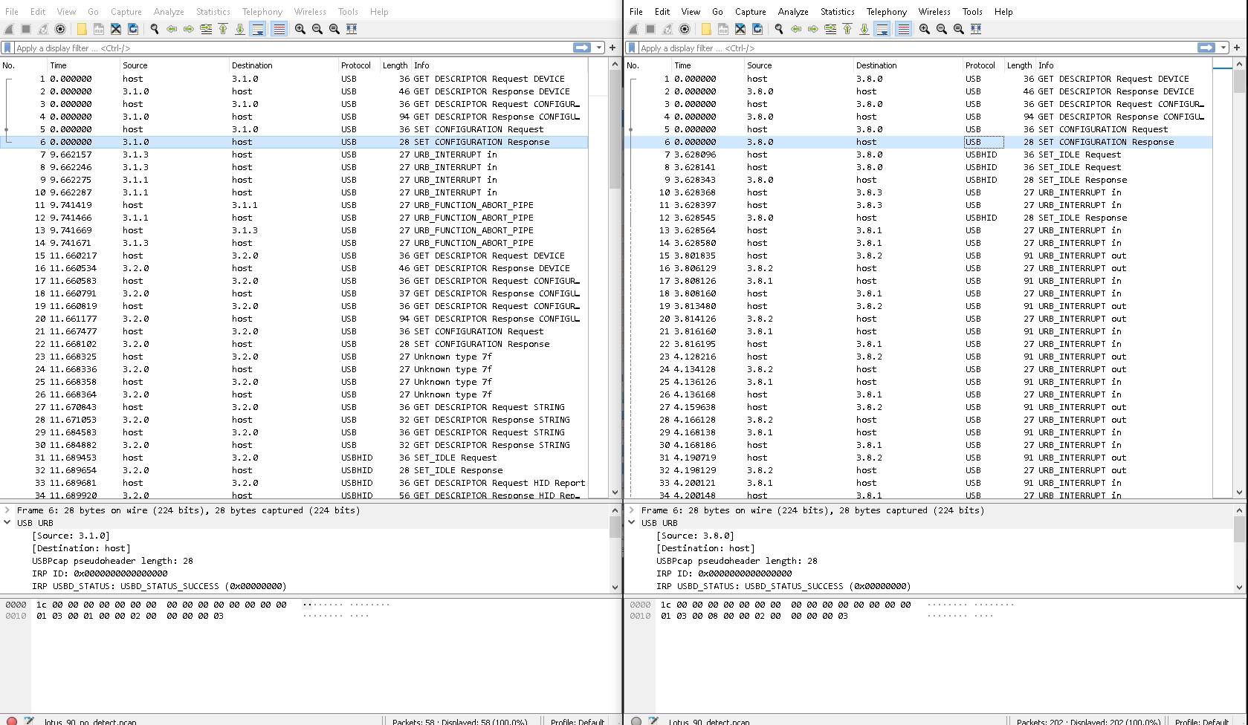
Task: Click USBPcap pseudoheader length line, left window
Action: 112,561
